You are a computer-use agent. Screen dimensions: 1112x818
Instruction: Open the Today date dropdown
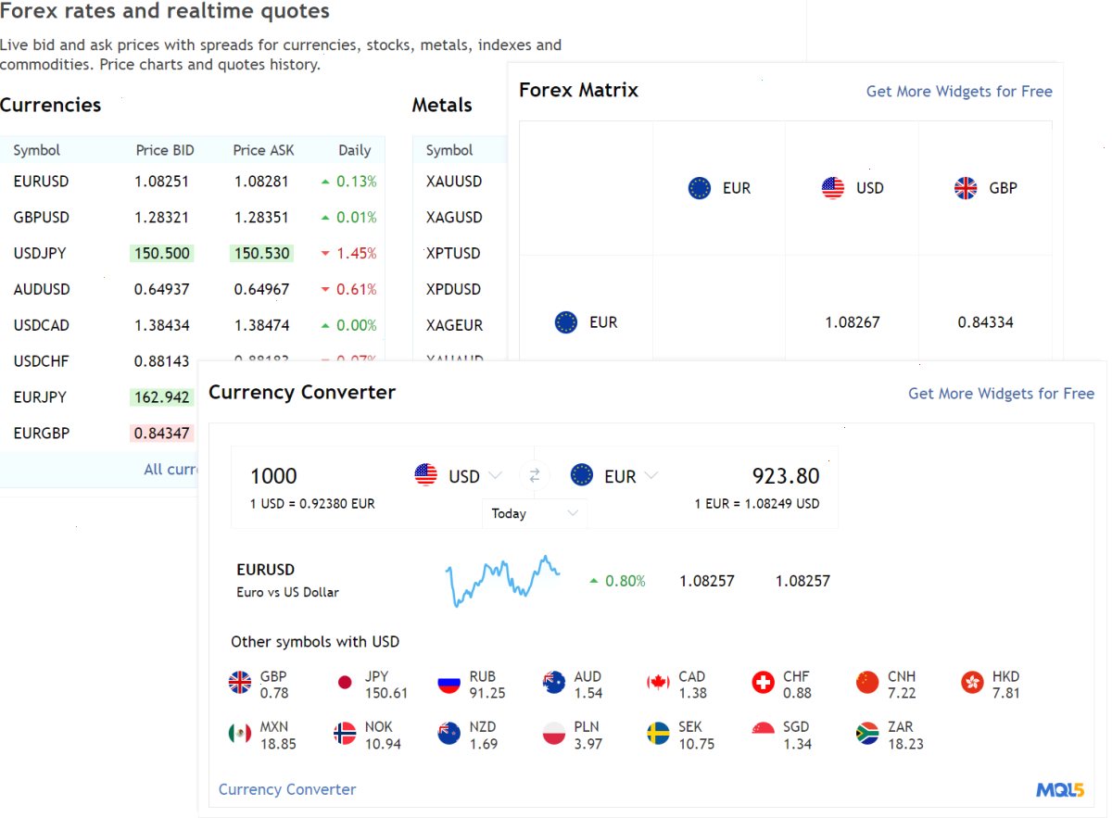point(535,513)
